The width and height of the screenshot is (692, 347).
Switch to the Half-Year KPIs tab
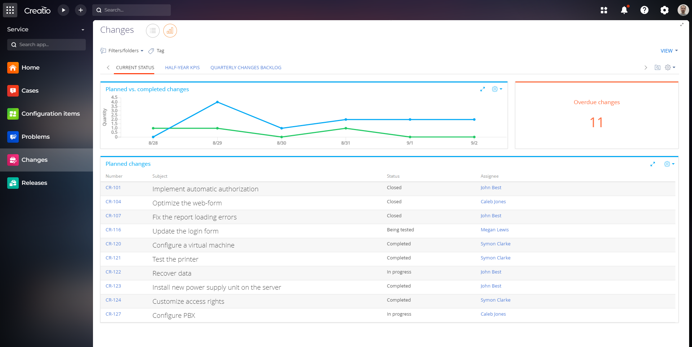click(x=182, y=68)
